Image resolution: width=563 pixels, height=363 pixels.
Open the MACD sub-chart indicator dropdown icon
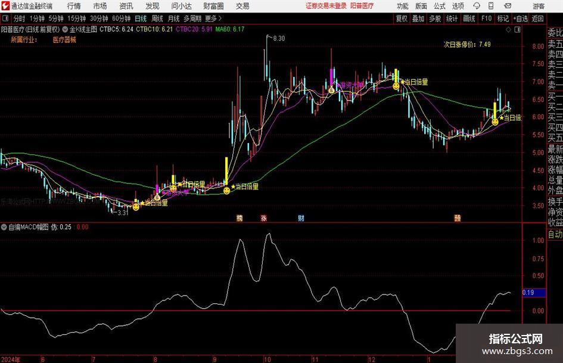pos(4,227)
